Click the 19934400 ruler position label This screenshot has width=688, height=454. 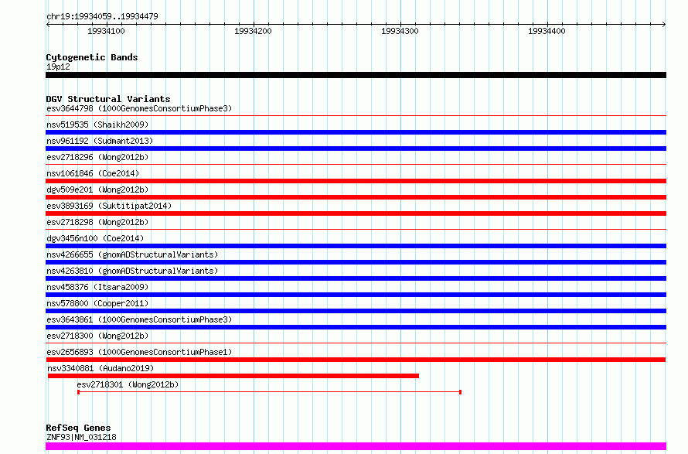(x=547, y=31)
